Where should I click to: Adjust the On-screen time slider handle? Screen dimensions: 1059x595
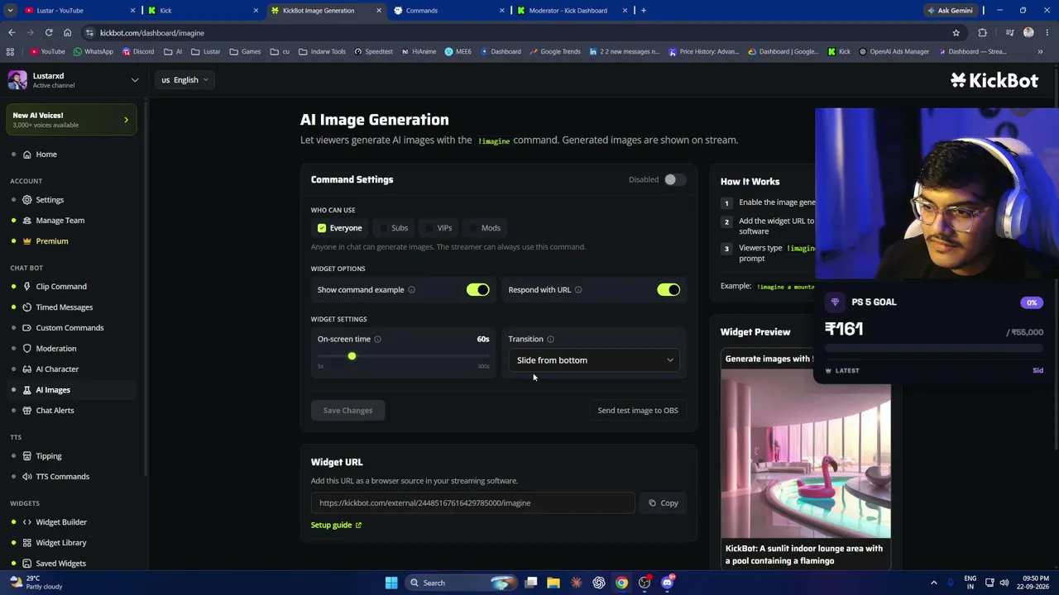(352, 356)
